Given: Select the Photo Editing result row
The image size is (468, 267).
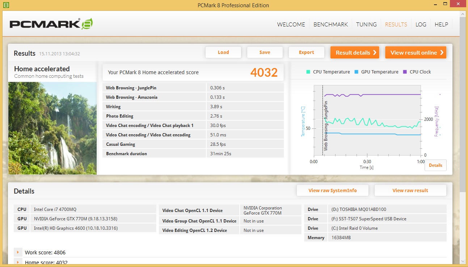Looking at the screenshot, I should (193, 116).
